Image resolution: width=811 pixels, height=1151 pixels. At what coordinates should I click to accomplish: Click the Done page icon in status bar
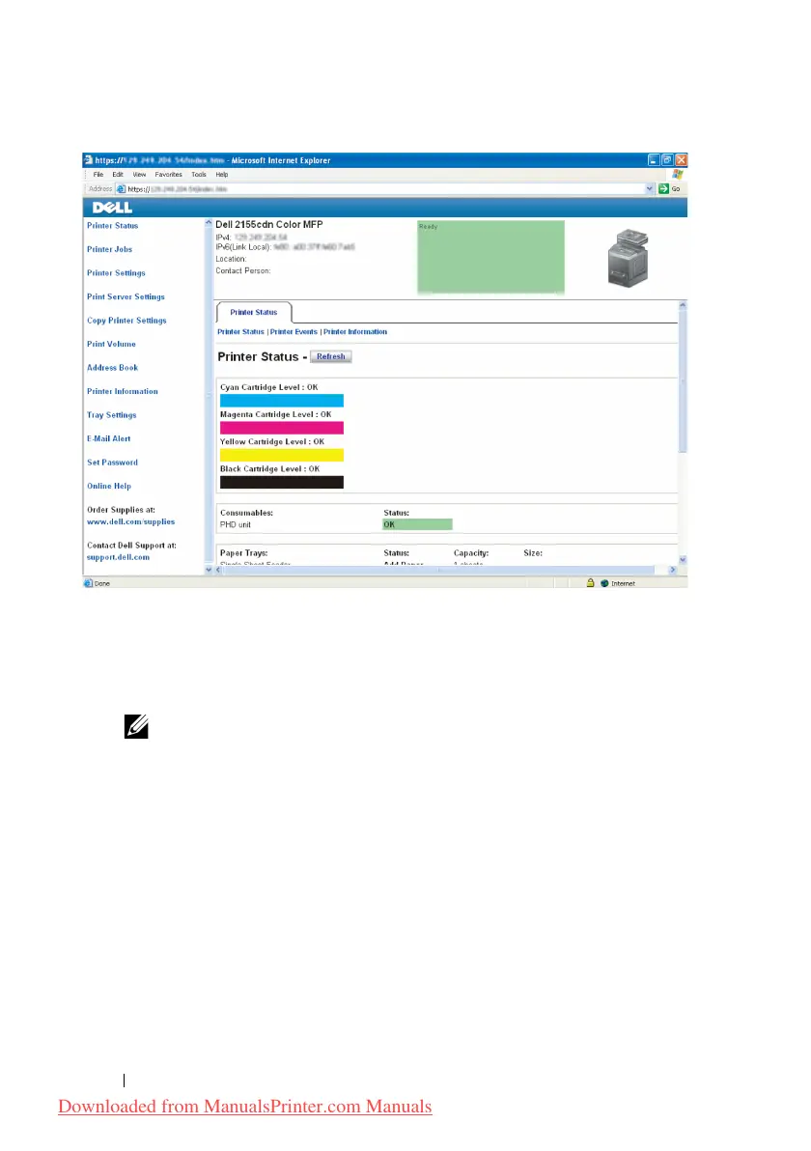click(88, 583)
